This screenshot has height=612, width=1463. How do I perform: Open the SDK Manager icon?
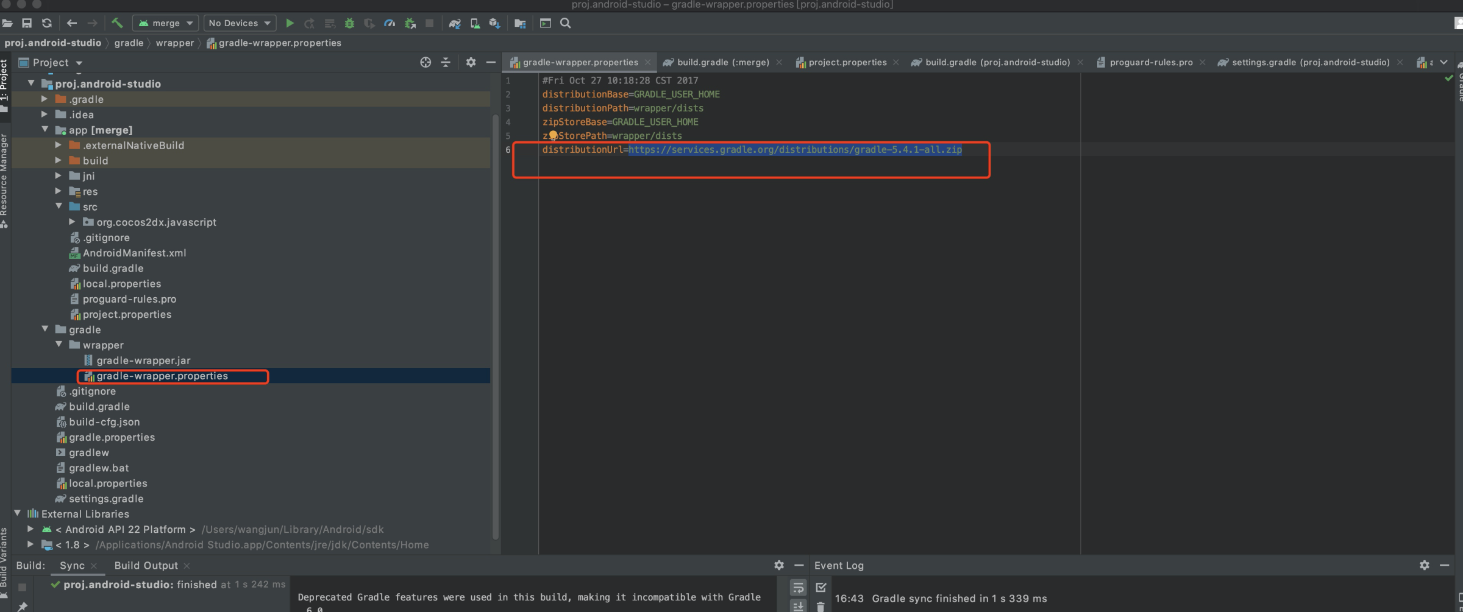495,23
